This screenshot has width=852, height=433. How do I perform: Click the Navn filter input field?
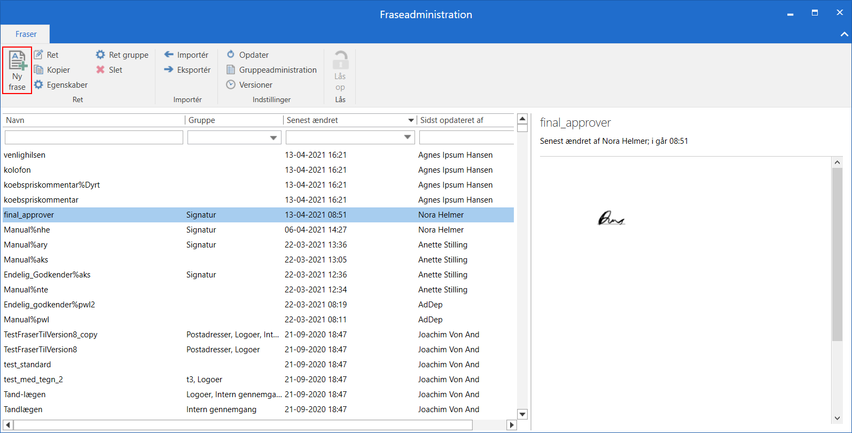pyautogui.click(x=94, y=137)
